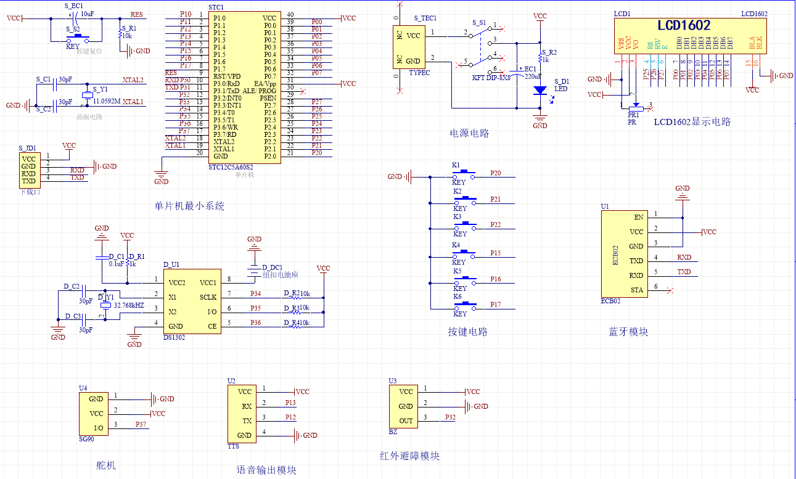Click the 按键电路 section label
This screenshot has height=479, width=796.
[x=467, y=332]
